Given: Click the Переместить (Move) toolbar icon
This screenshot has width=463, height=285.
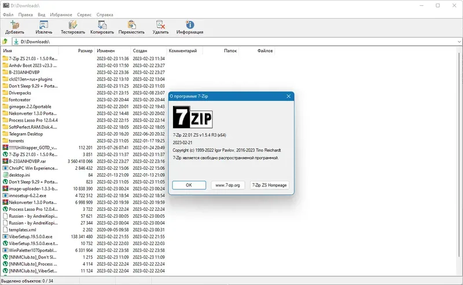Looking at the screenshot, I should [x=132, y=24].
